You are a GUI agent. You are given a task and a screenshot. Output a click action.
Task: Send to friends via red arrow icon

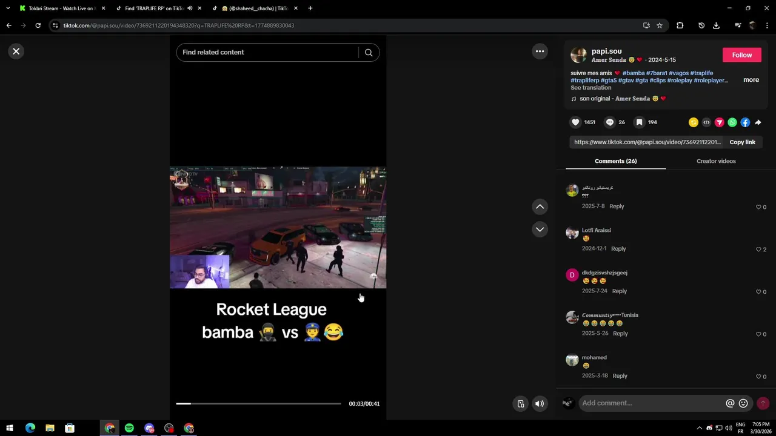pyautogui.click(x=720, y=122)
